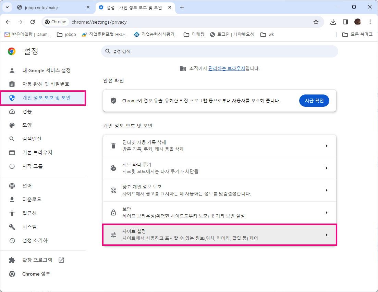Add a new tab with plus button
The image size is (378, 292).
tap(182, 7)
